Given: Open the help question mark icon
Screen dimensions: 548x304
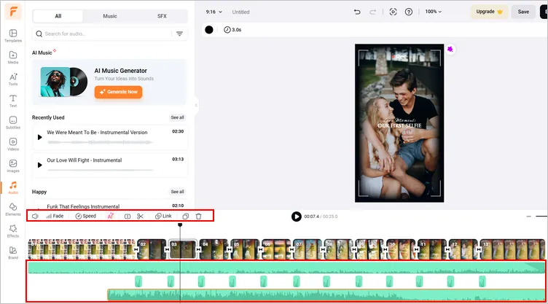Looking at the screenshot, I should 409,12.
